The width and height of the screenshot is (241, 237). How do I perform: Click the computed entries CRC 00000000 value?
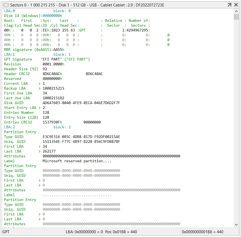click(92, 122)
